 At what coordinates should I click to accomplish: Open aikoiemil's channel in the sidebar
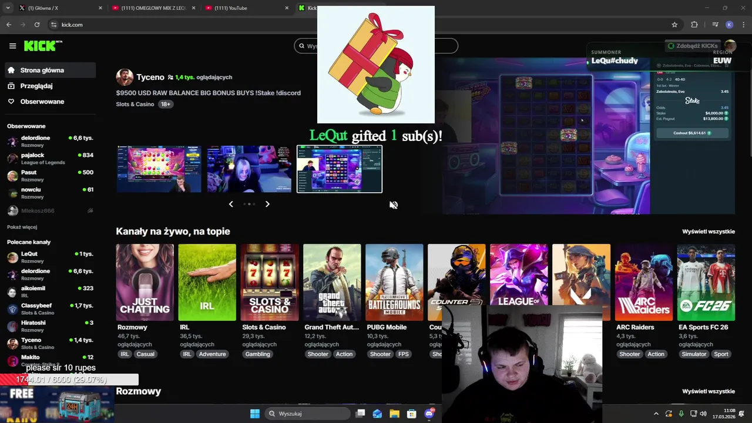point(50,291)
